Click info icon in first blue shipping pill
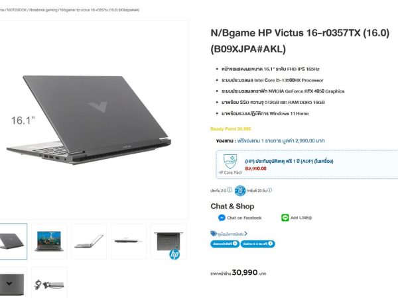398x298 pixels. (235, 244)
